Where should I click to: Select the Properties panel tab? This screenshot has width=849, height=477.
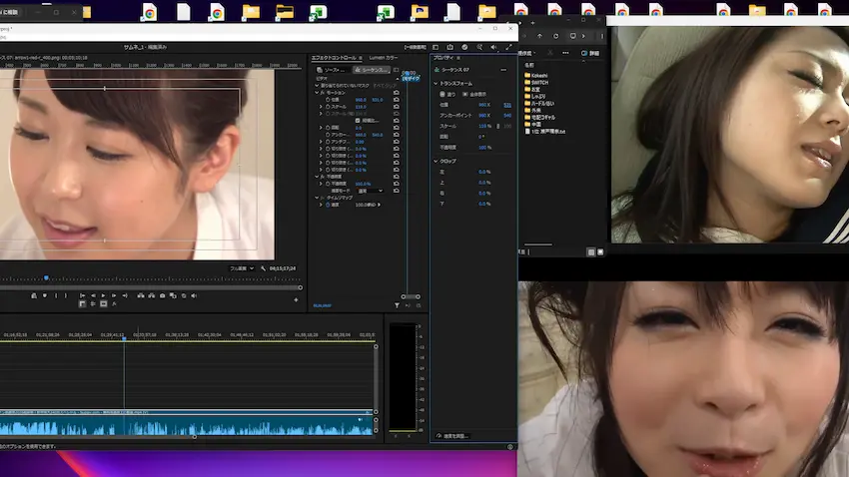444,57
